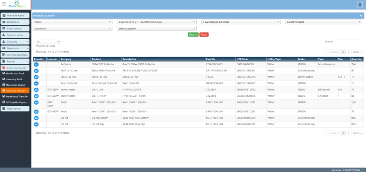Sort by the Description column header
The height and width of the screenshot is (172, 366).
pyautogui.click(x=163, y=59)
